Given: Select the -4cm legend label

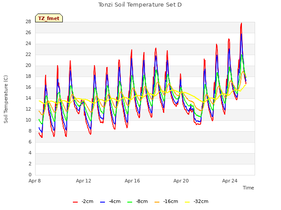Looking at the screenshot, I should [x=115, y=201].
